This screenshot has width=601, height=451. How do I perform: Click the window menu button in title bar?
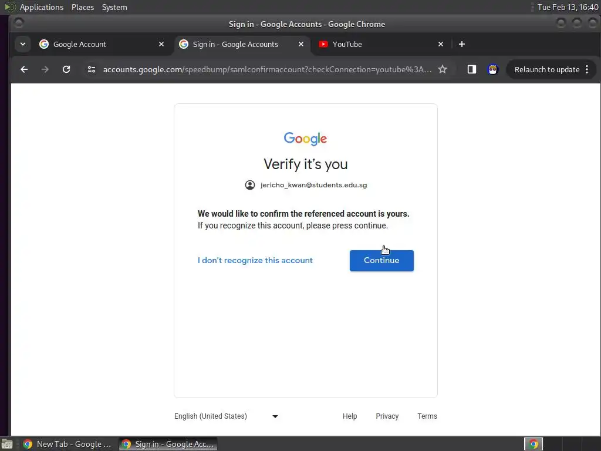[x=18, y=23]
